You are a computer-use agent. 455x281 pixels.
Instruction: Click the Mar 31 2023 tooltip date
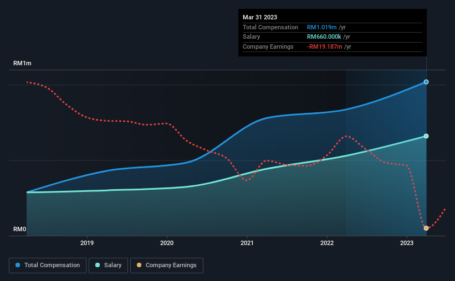260,17
